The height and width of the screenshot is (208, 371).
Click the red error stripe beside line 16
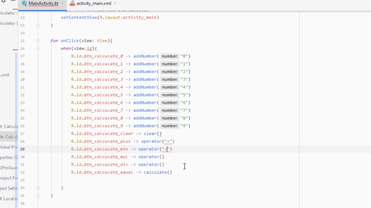click(15, 50)
